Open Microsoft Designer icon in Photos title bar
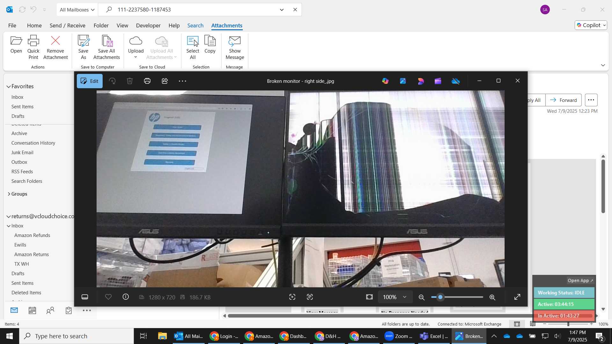 click(421, 81)
